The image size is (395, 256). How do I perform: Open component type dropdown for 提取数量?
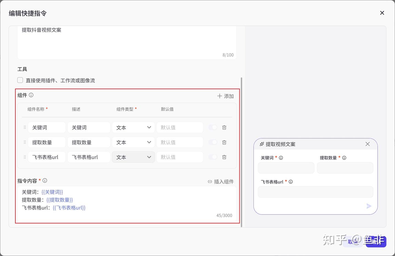(x=133, y=142)
